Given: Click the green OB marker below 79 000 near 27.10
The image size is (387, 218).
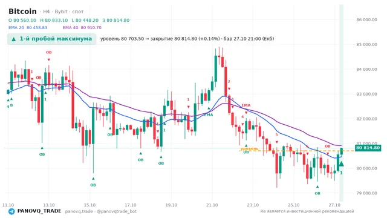Looking at the screenshot, I should 317,193.
